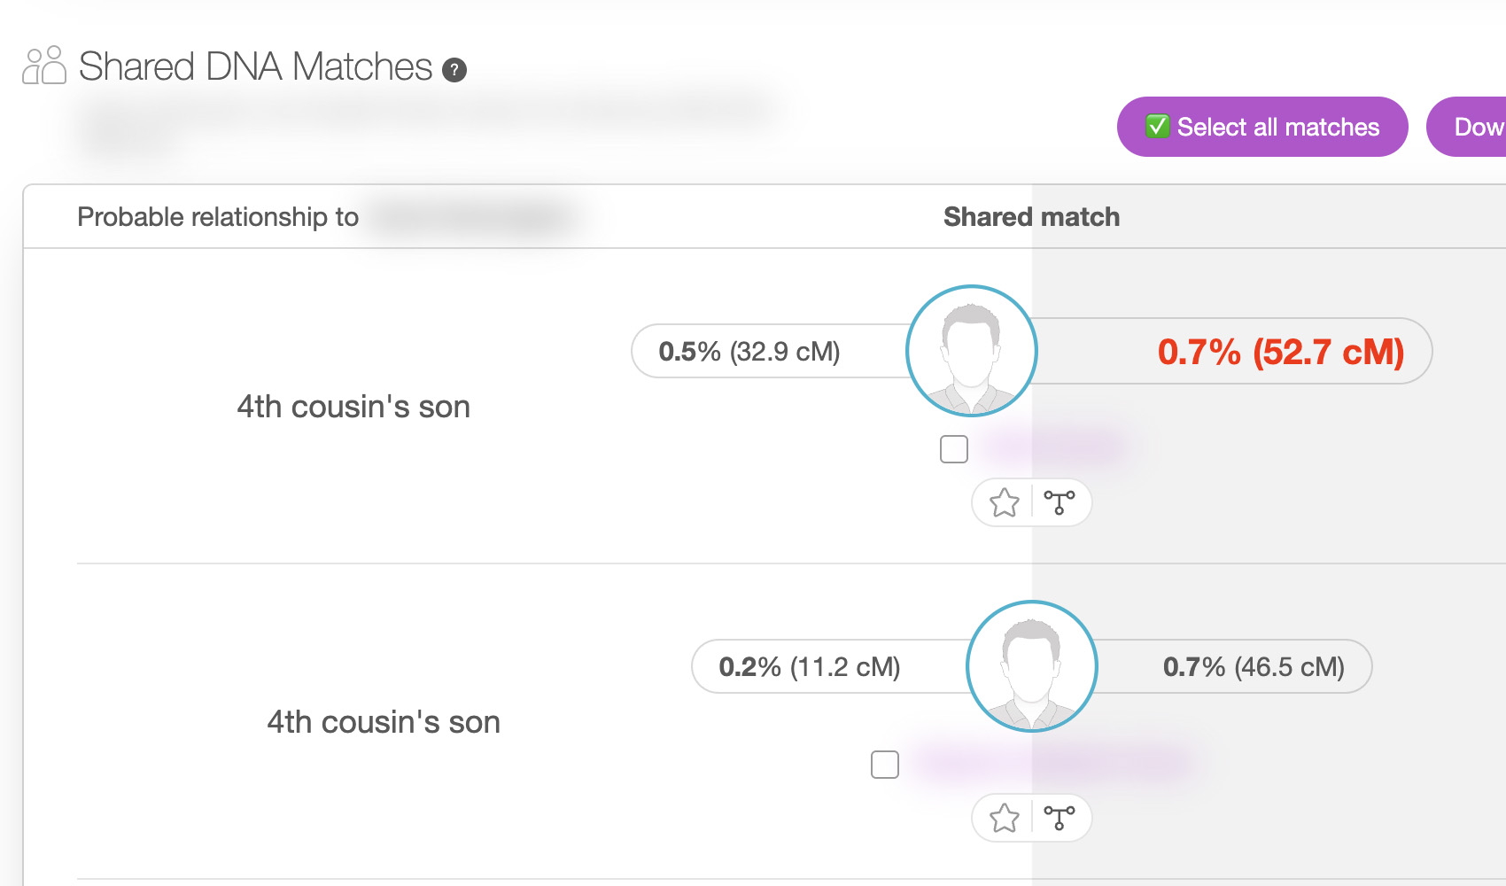Click the avatar of the 52.7 cM match

[972, 351]
